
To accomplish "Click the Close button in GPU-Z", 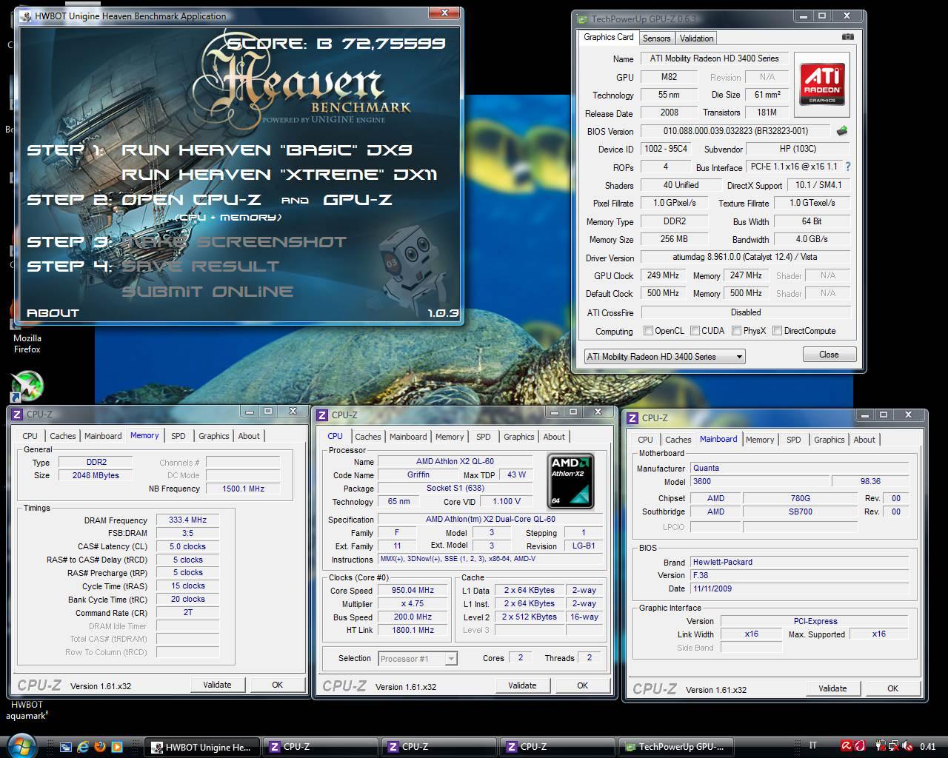I will [829, 355].
